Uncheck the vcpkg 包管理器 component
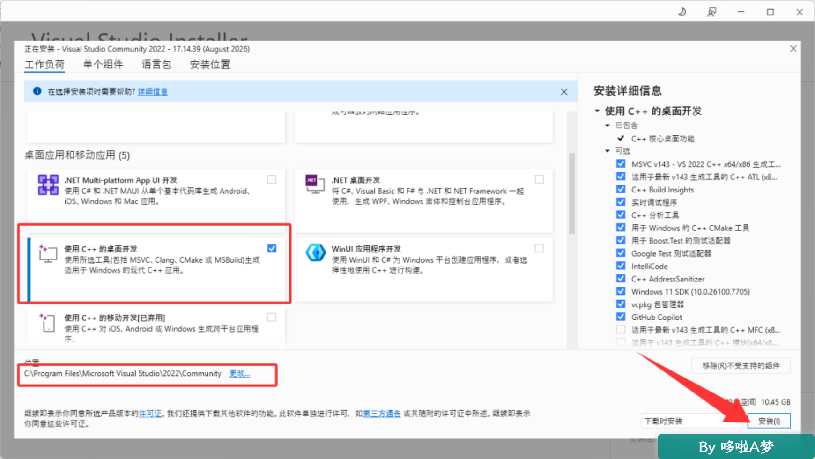This screenshot has height=459, width=815. point(621,304)
